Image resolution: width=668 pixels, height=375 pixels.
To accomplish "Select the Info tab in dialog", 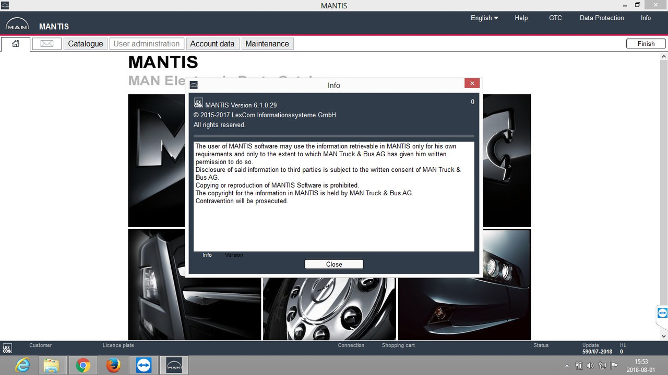I will point(207,255).
